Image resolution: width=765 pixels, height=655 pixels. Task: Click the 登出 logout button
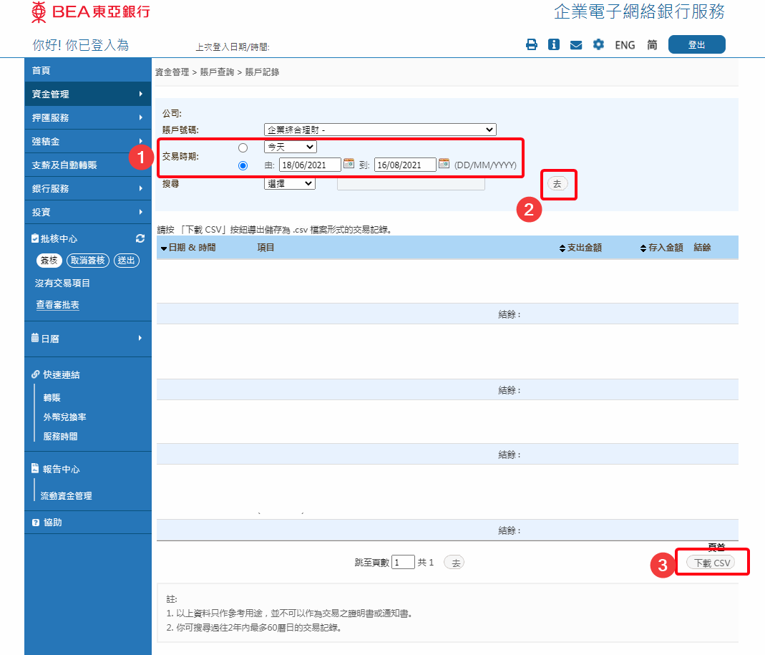pos(696,44)
